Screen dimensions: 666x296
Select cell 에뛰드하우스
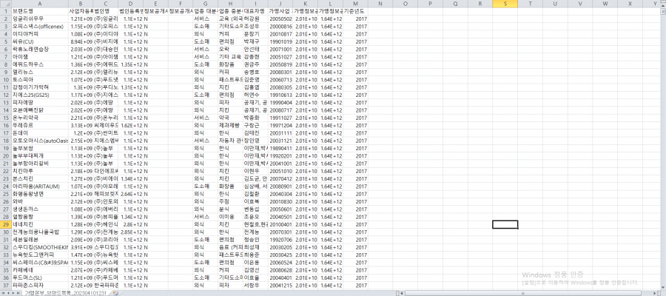(39, 64)
